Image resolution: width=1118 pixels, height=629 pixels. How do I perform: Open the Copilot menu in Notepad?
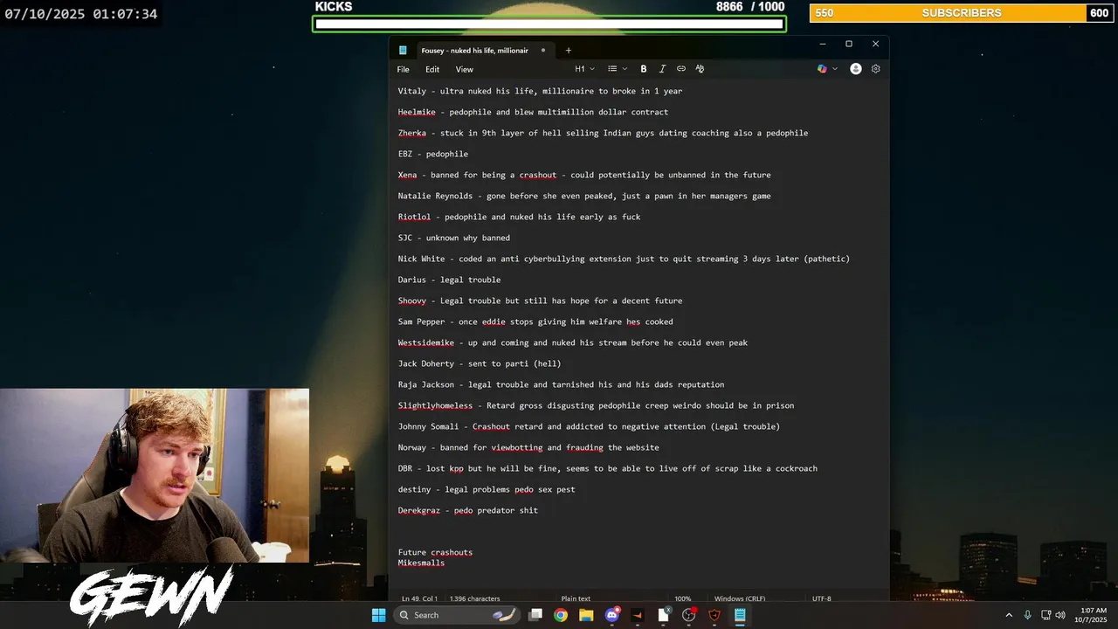tap(826, 69)
